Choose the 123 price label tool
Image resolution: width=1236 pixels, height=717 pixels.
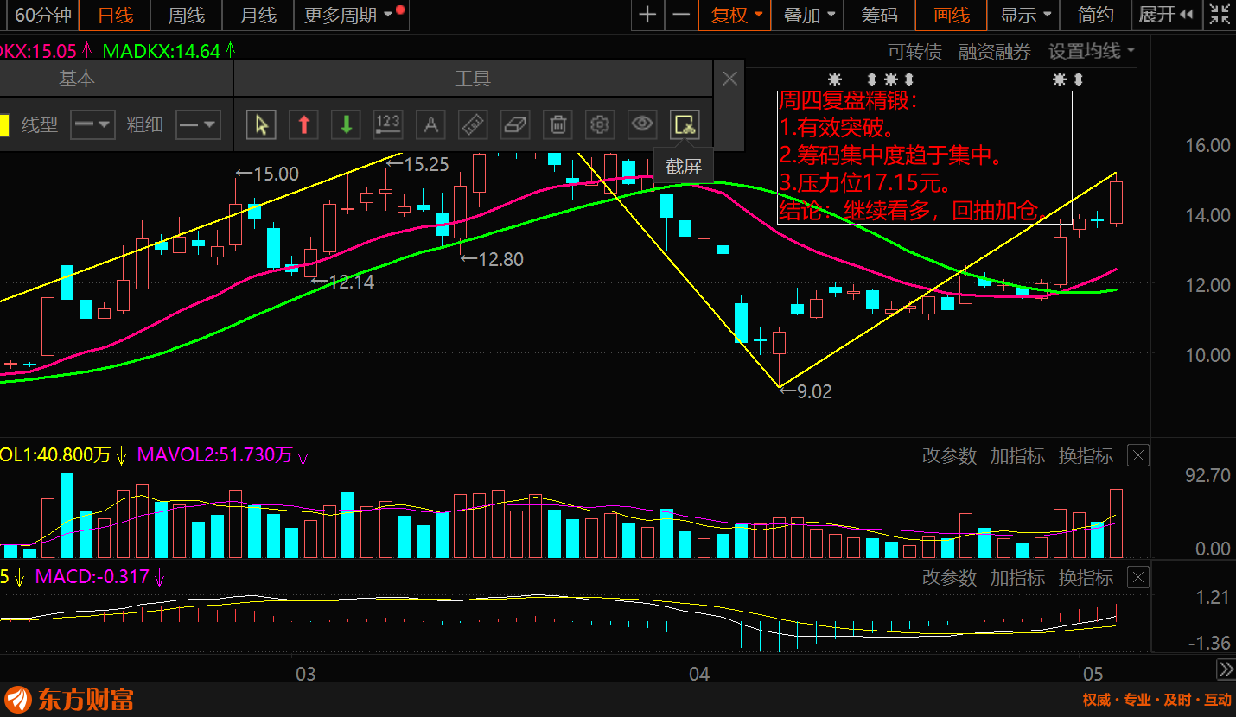(388, 124)
